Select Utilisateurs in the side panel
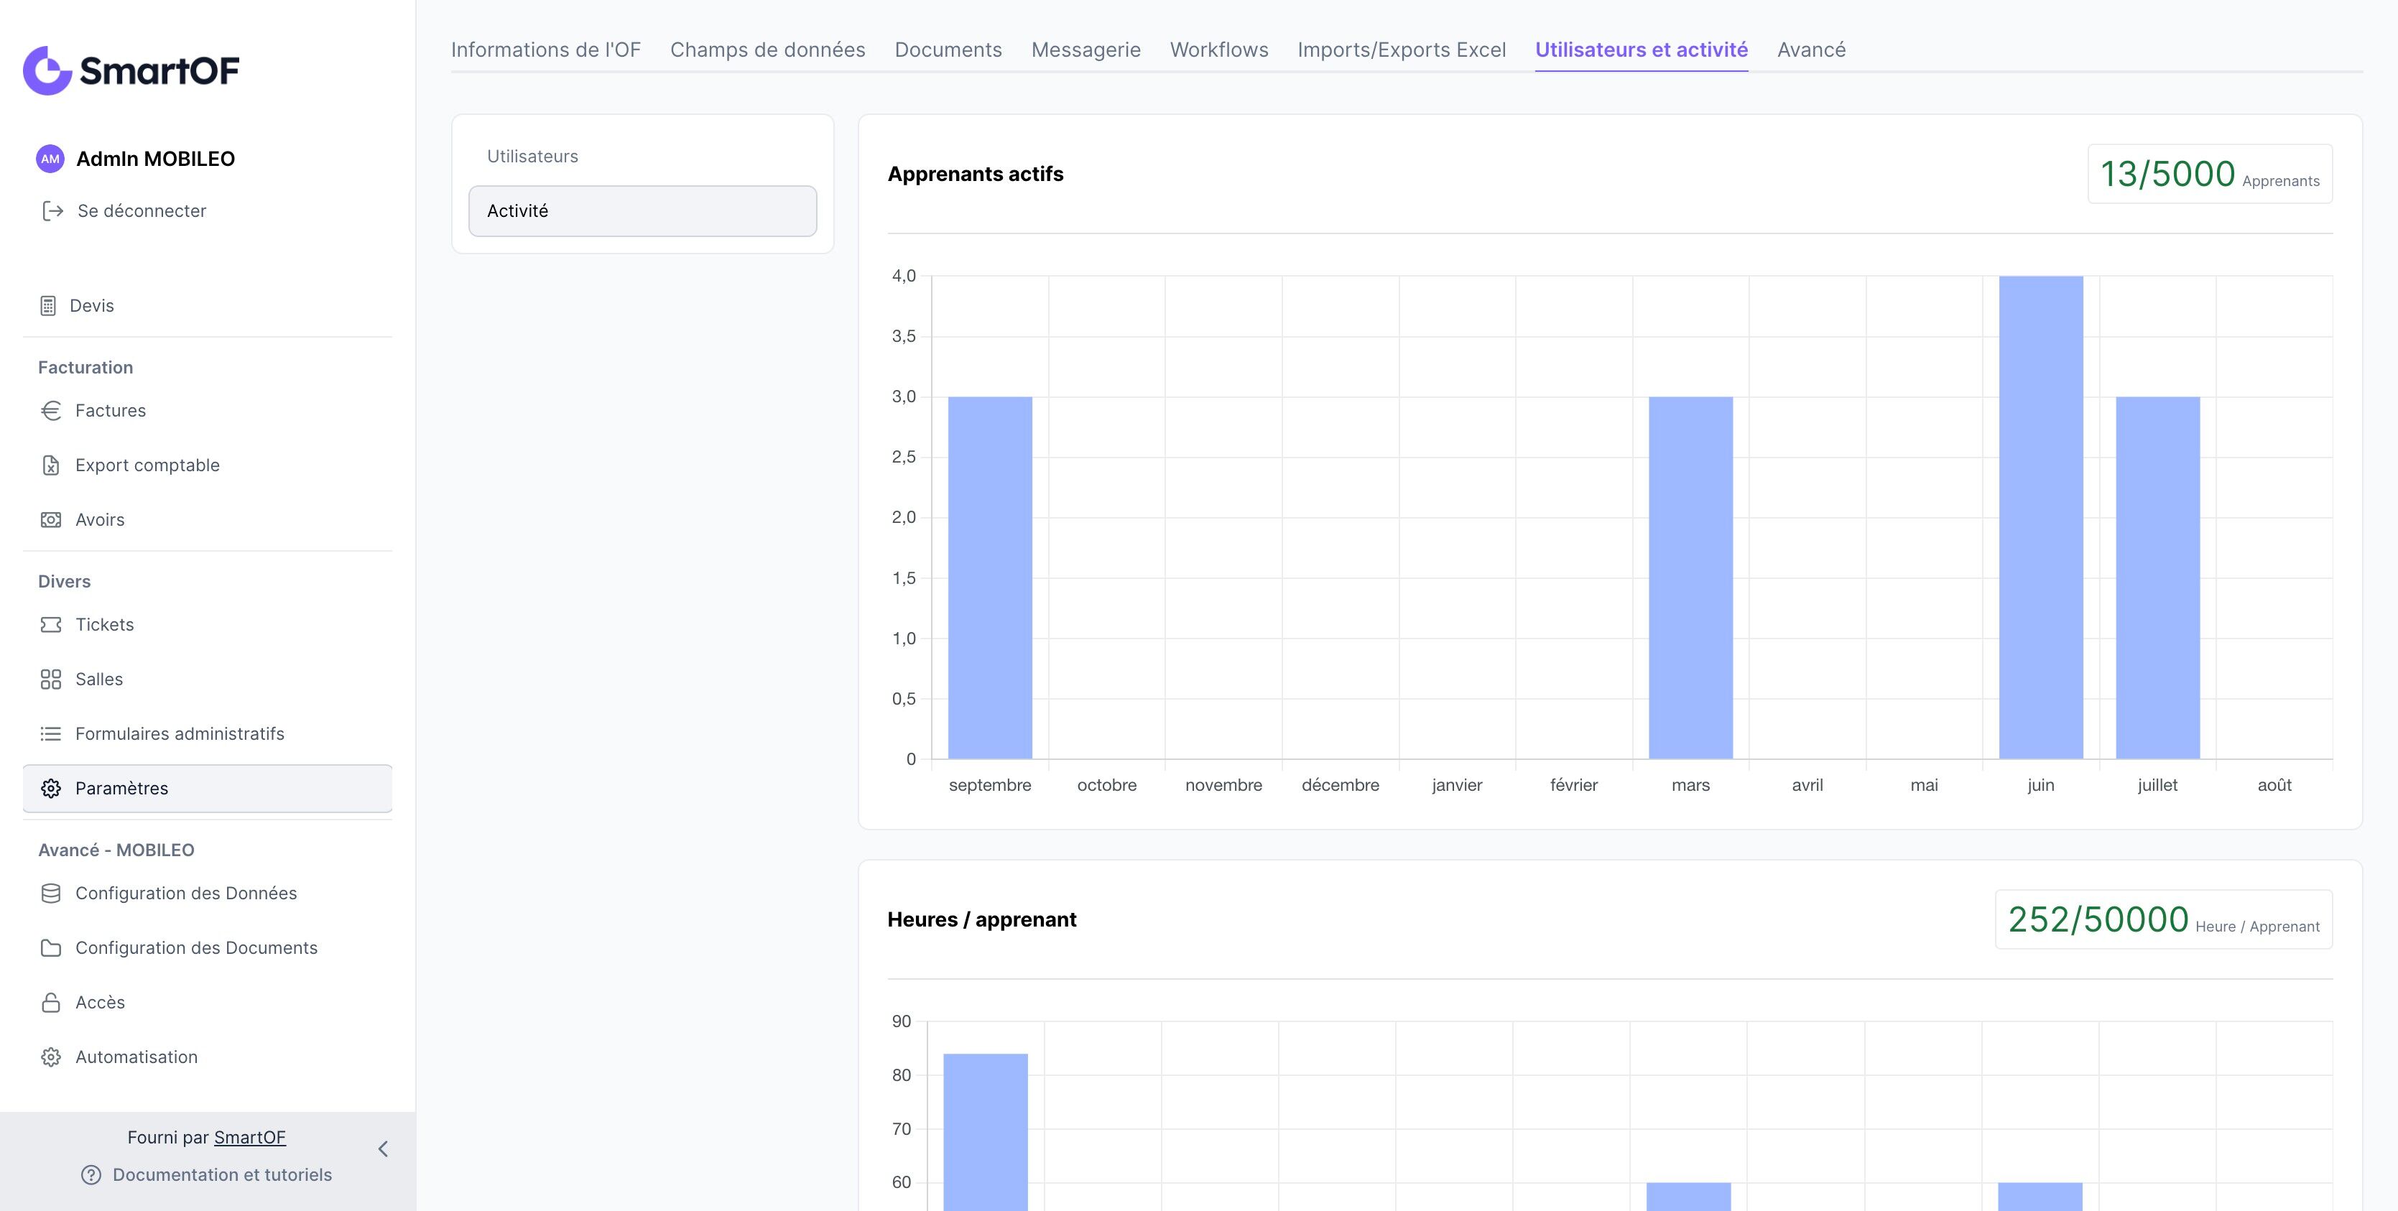This screenshot has width=2398, height=1211. [x=532, y=157]
